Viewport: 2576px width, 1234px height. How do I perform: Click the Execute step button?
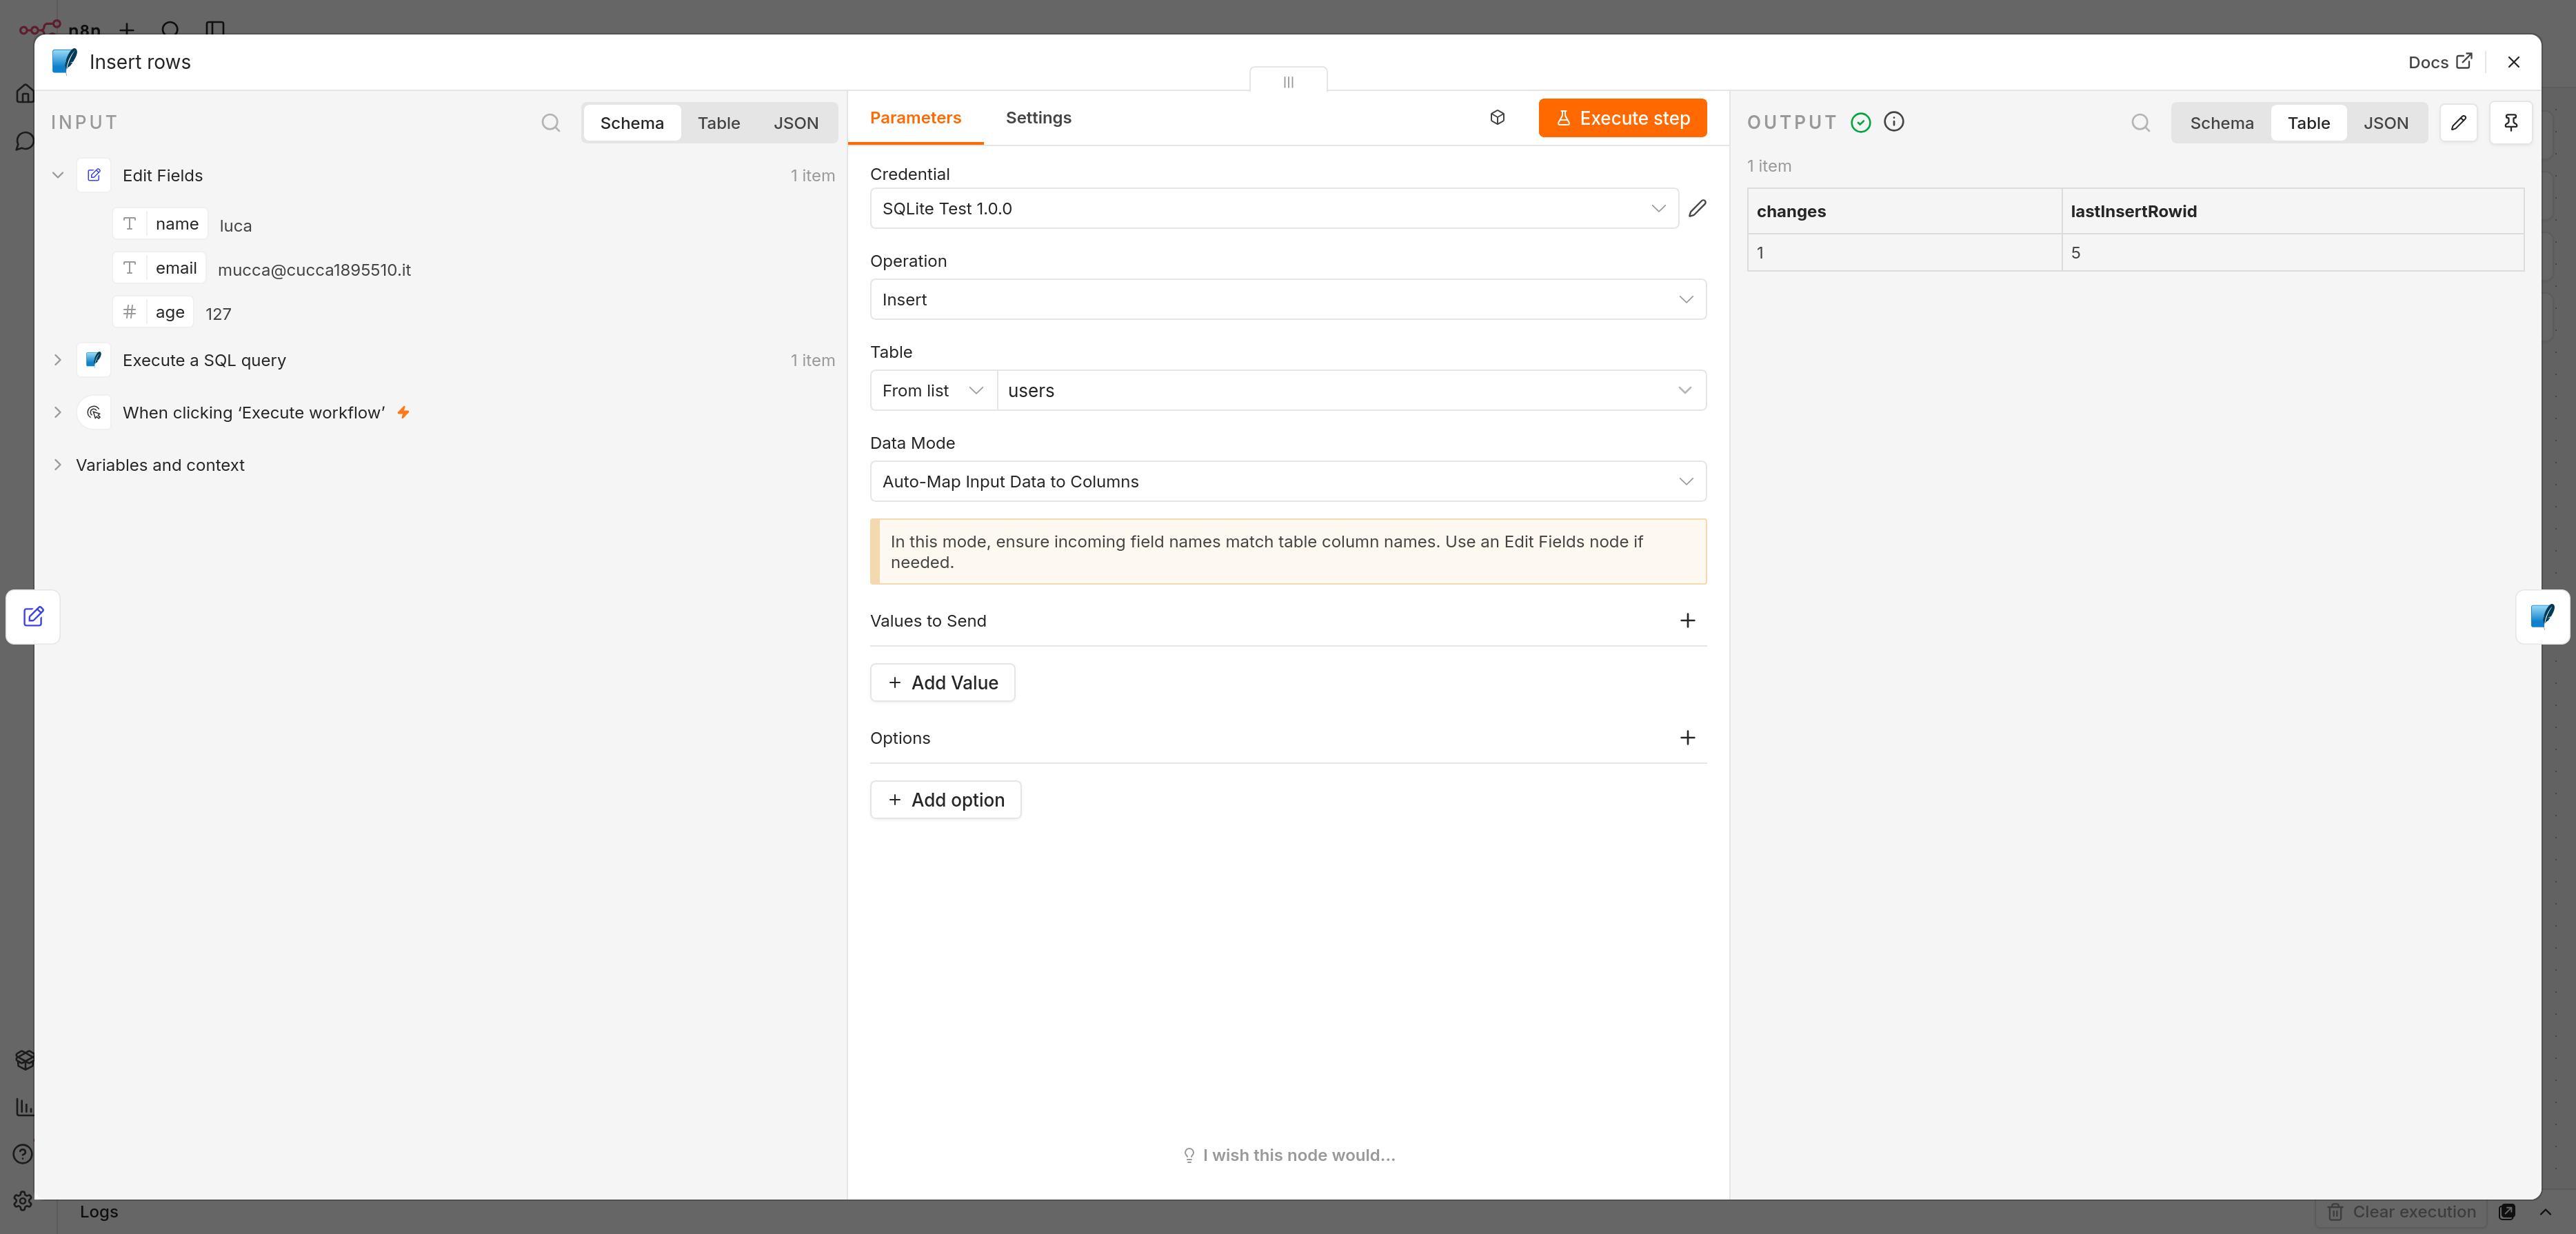pyautogui.click(x=1622, y=118)
